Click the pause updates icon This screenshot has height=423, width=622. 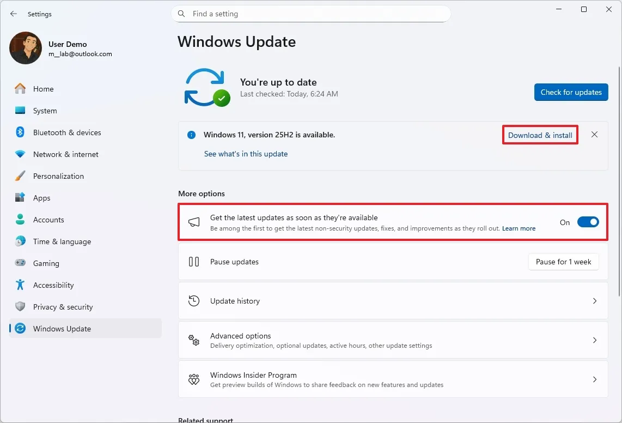pyautogui.click(x=194, y=262)
